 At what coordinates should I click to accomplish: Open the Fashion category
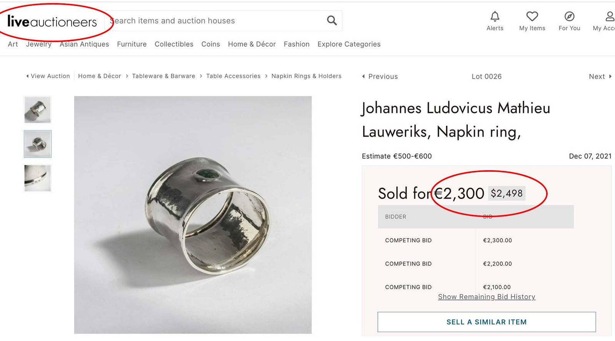click(x=296, y=44)
